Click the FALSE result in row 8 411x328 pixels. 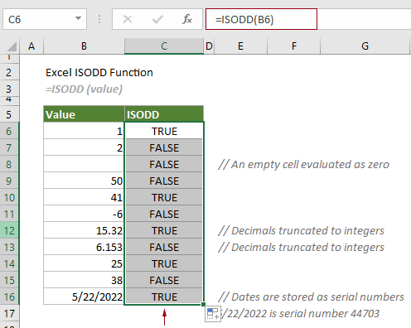coord(164,164)
